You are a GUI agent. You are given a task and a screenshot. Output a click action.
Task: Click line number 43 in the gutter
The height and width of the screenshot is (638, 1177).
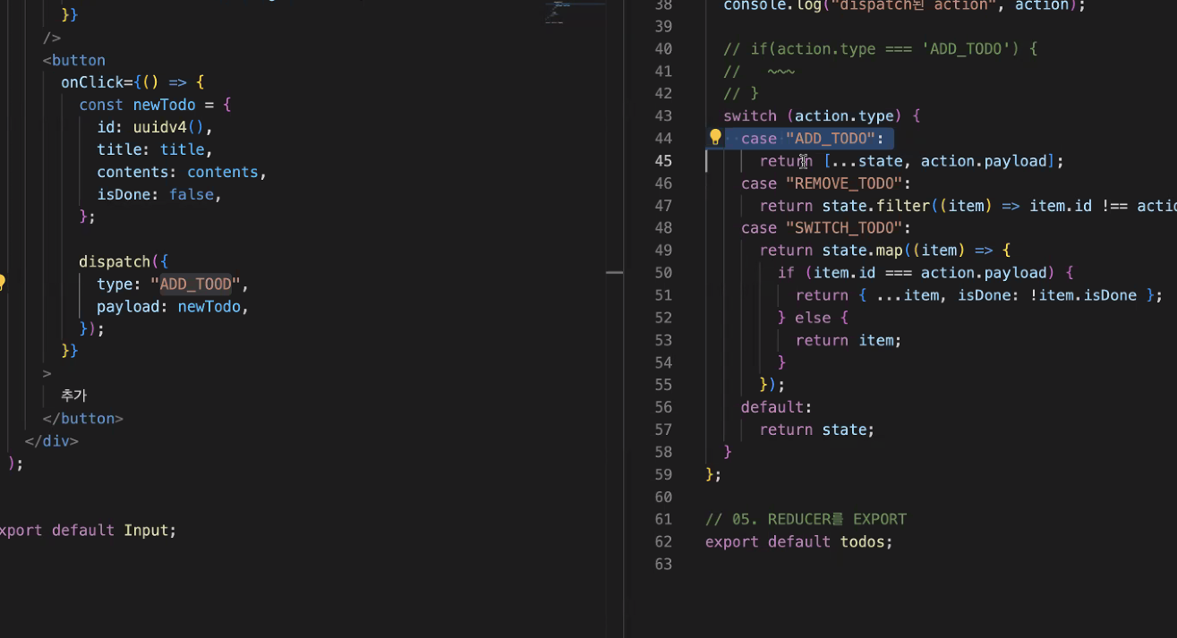pos(663,115)
